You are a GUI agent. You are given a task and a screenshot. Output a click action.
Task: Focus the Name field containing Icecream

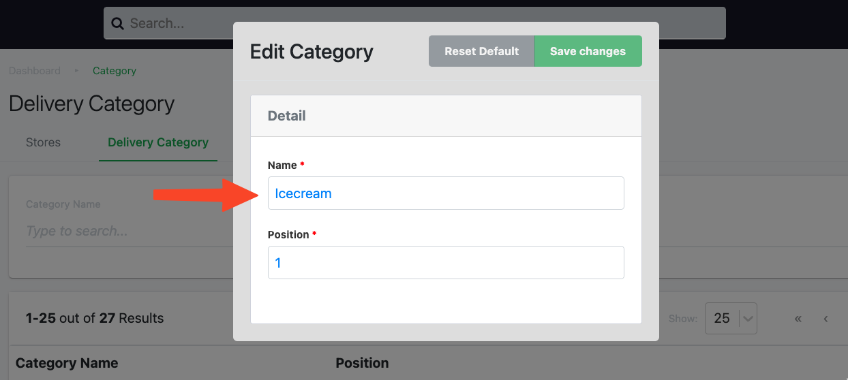446,193
